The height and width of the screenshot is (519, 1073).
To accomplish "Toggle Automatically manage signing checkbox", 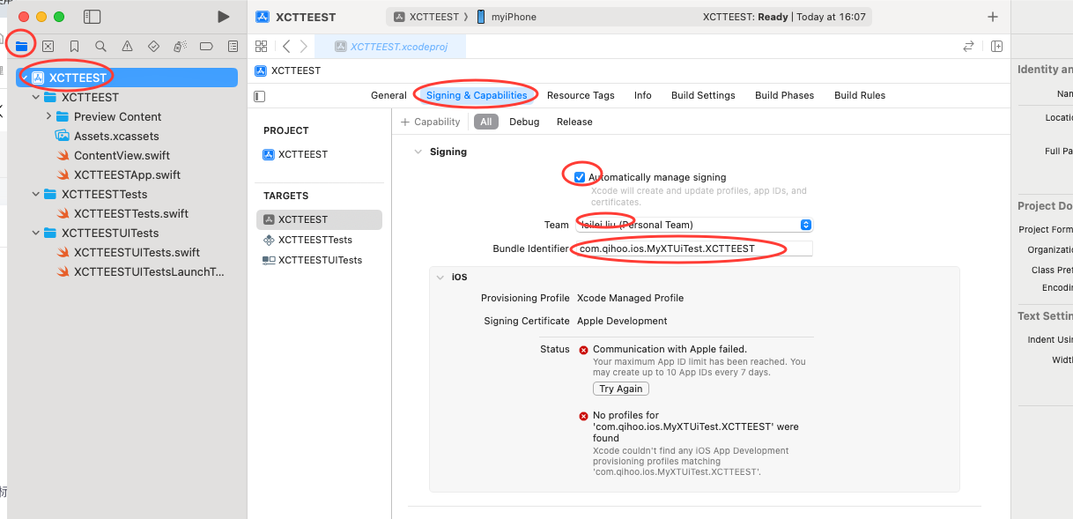I will point(580,177).
